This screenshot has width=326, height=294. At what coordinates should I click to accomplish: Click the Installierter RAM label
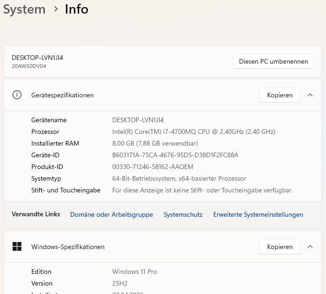click(55, 143)
